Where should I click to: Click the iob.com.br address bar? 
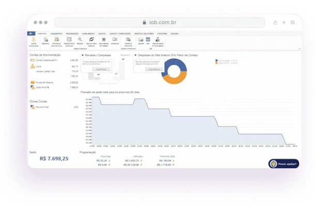pos(160,22)
